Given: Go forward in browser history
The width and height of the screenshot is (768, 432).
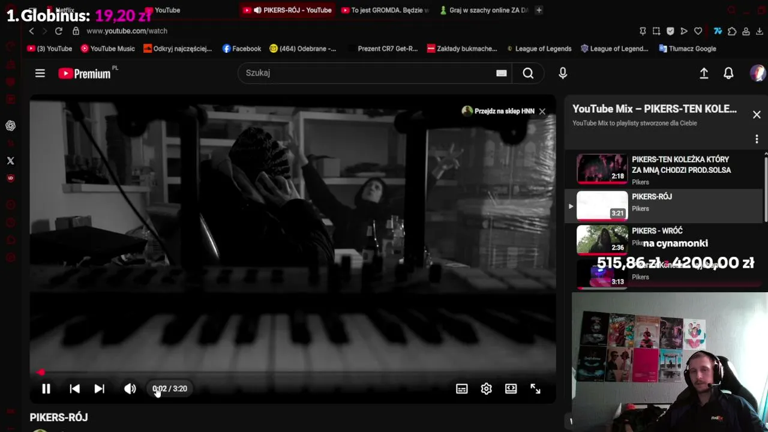Looking at the screenshot, I should click(x=45, y=31).
